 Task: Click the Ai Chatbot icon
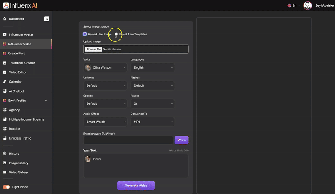pyautogui.click(x=5, y=91)
